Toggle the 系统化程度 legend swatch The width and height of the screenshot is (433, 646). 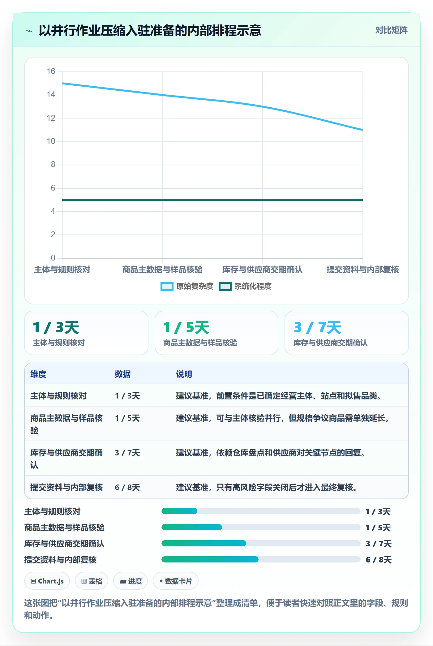pos(225,286)
